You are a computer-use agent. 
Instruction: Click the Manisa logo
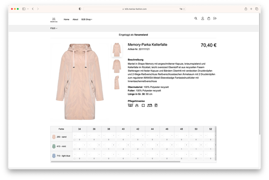coord(54,19)
